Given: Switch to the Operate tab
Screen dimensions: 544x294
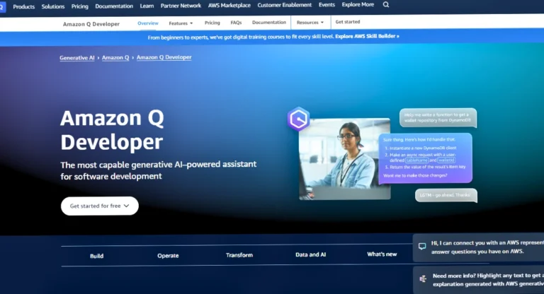Looking at the screenshot, I should click(168, 256).
